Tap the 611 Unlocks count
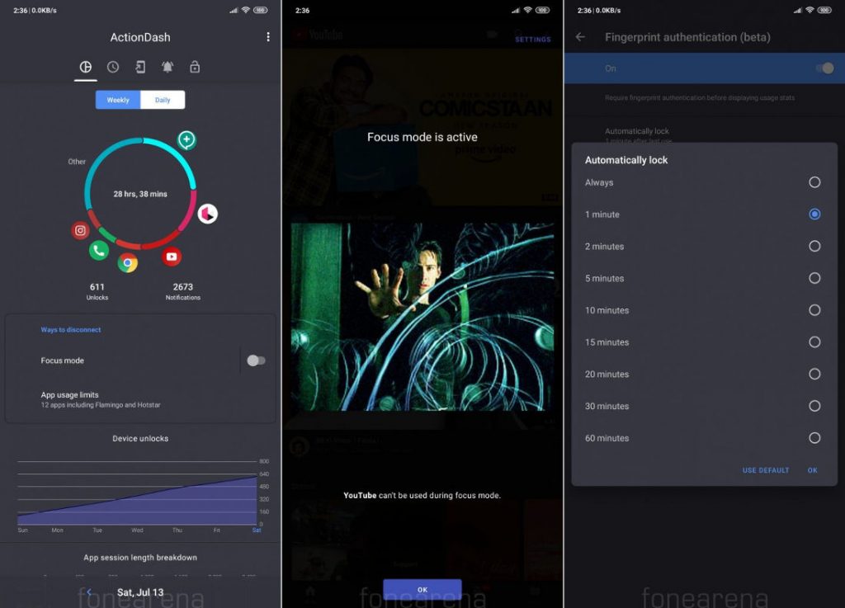The width and height of the screenshot is (845, 608). click(97, 291)
